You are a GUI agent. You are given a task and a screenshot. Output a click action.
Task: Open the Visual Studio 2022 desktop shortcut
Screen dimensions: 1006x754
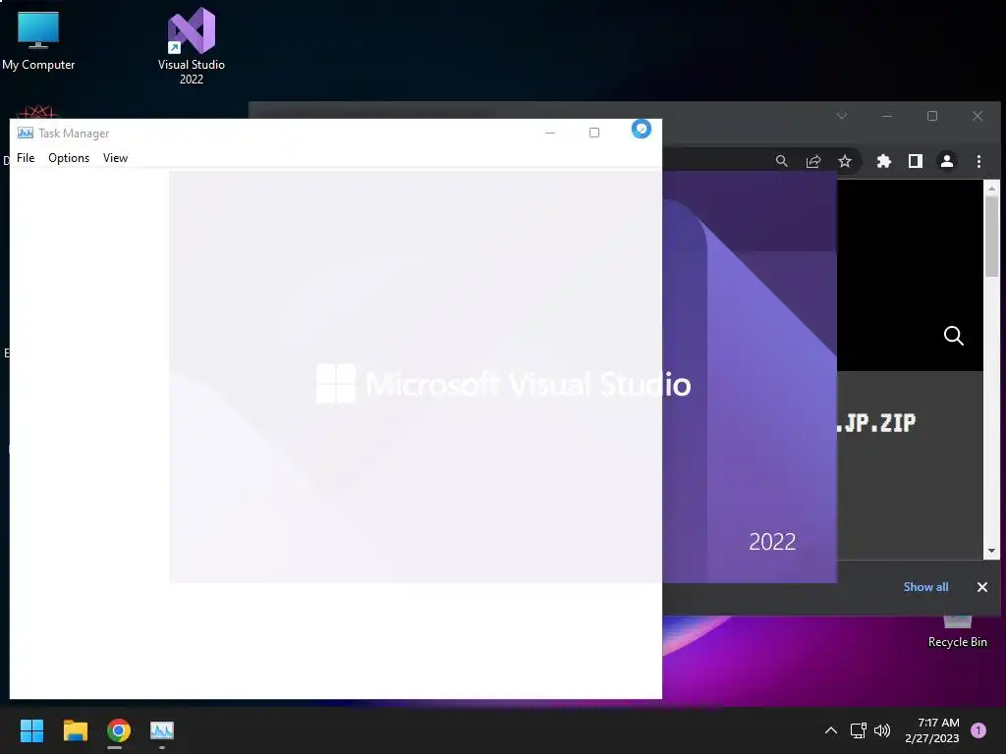[x=192, y=46]
